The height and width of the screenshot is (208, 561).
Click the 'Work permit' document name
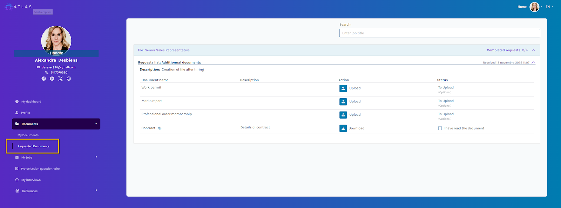click(151, 87)
